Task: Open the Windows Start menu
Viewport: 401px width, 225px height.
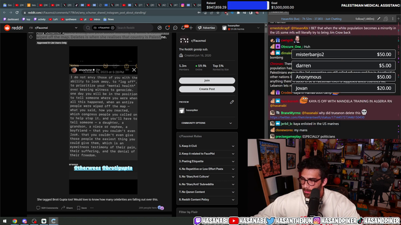Action: (x=4, y=221)
